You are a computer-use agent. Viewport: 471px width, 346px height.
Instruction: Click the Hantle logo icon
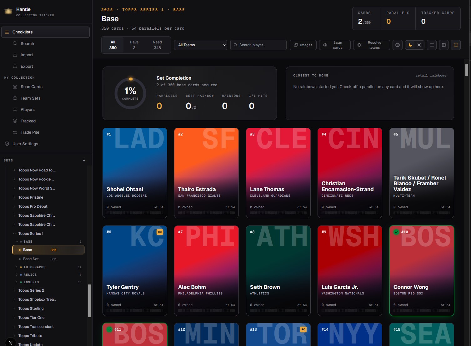[x=8, y=12]
